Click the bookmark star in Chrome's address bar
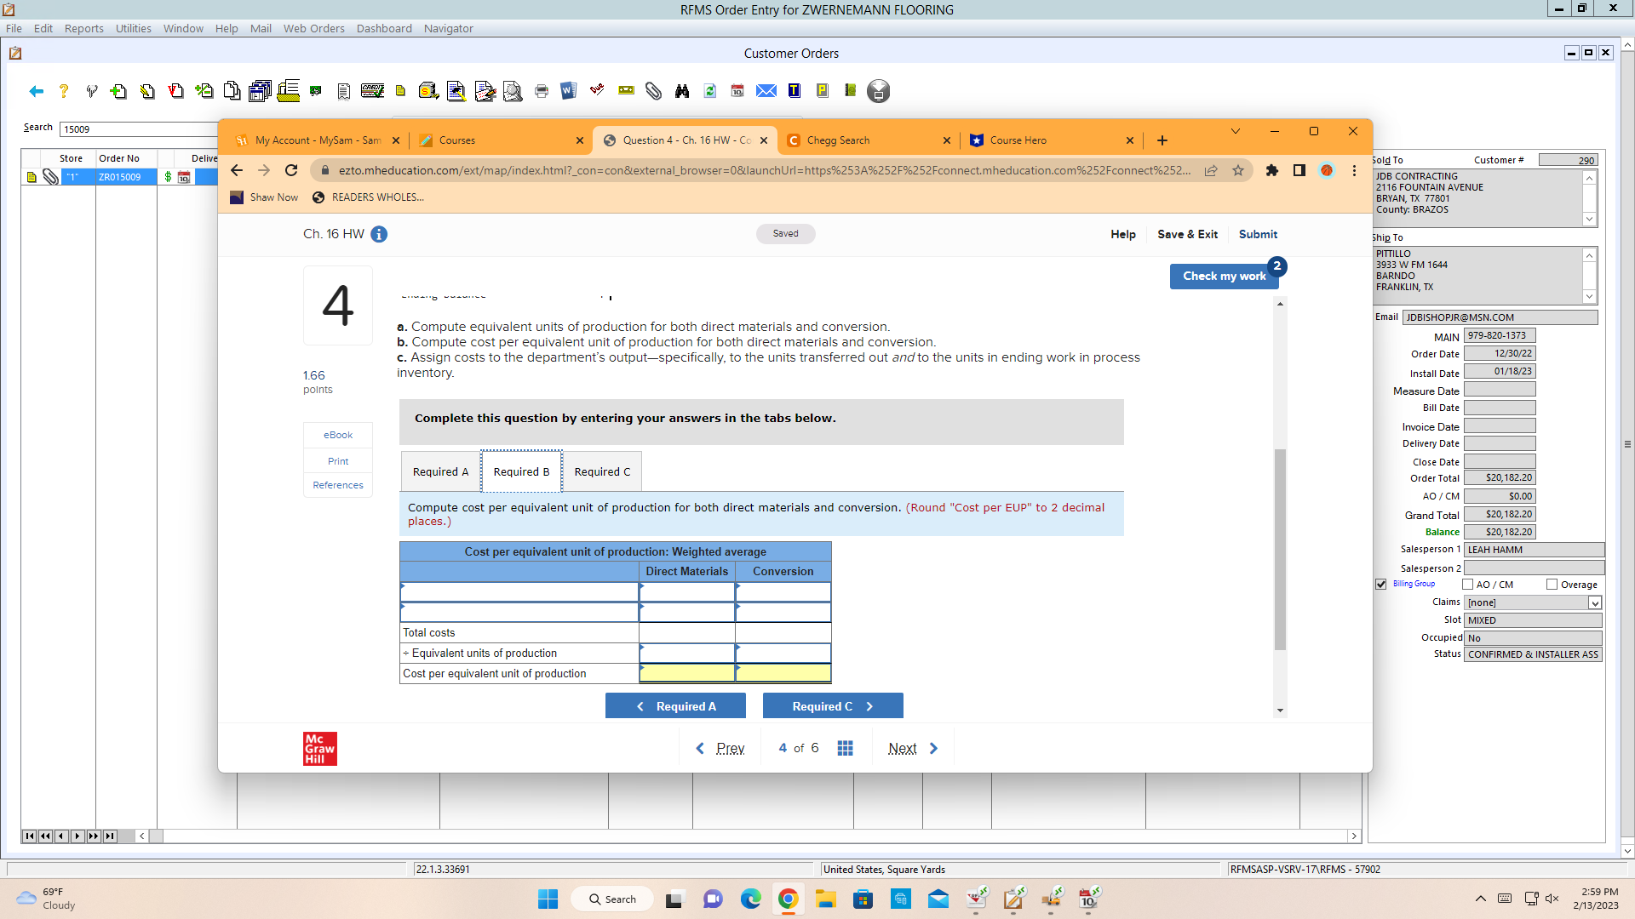The height and width of the screenshot is (919, 1635). pos(1239,170)
